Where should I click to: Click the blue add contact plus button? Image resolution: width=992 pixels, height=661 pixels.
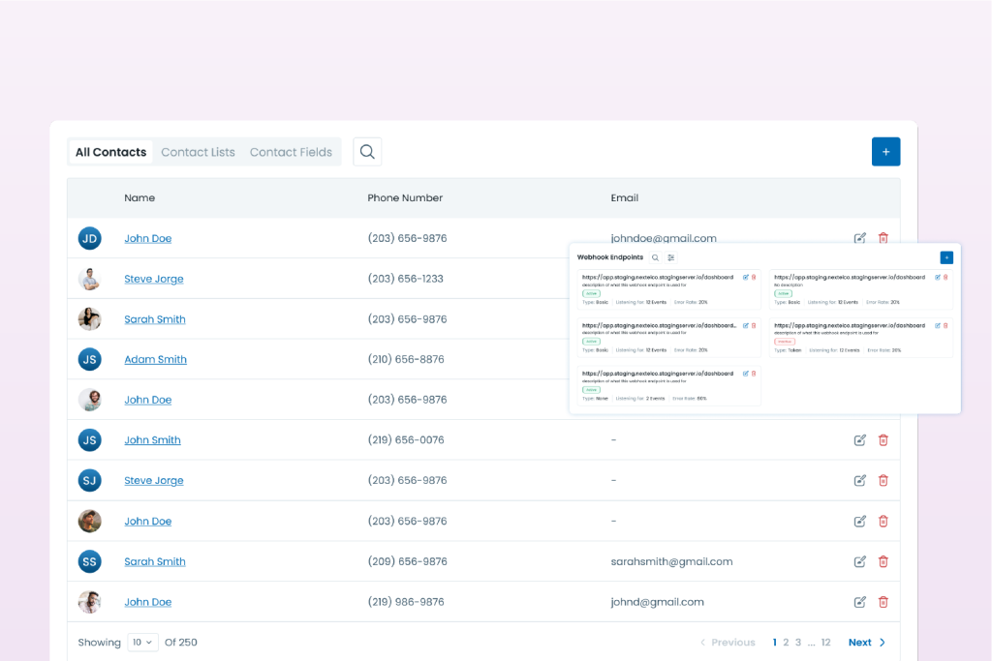pos(885,152)
